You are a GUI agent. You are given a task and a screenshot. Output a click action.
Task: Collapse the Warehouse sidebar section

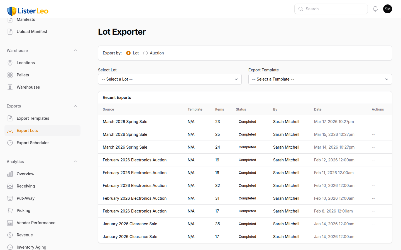tap(75, 50)
